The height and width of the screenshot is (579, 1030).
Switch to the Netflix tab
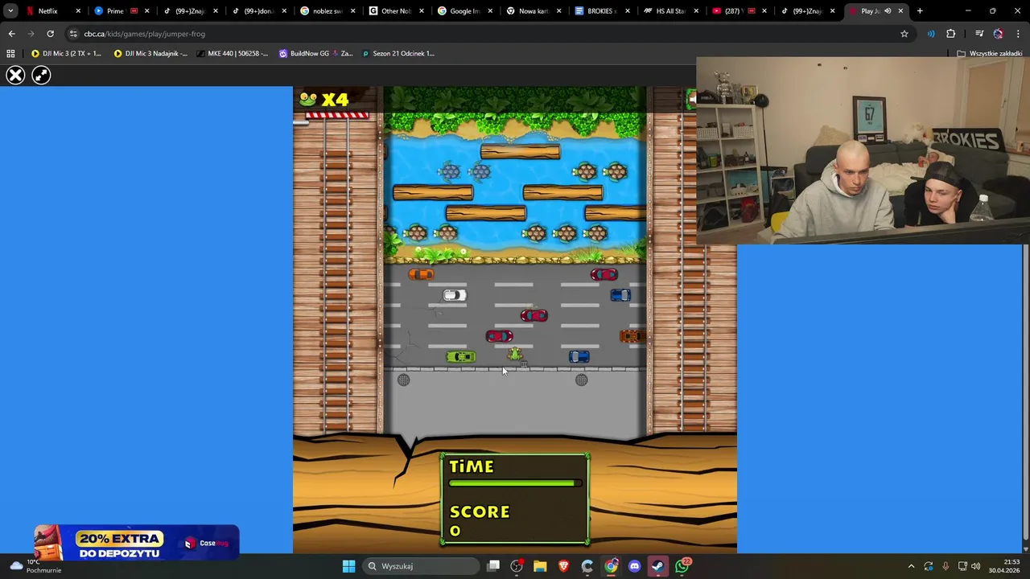click(54, 11)
